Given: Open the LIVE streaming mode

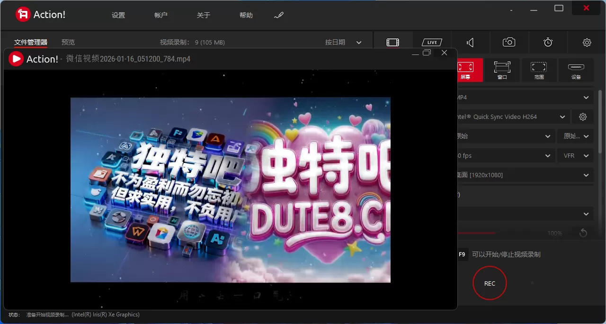Looking at the screenshot, I should (431, 42).
